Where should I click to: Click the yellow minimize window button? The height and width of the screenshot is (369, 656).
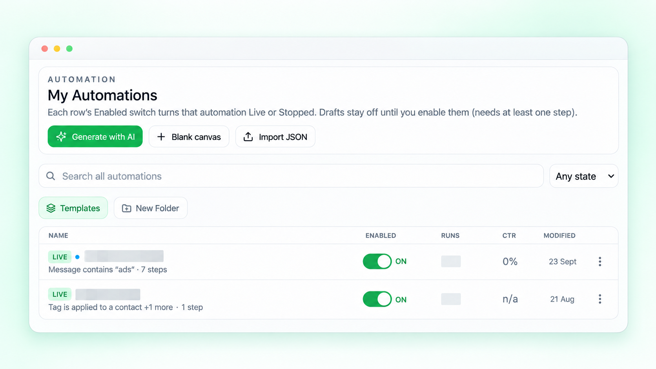pos(57,49)
